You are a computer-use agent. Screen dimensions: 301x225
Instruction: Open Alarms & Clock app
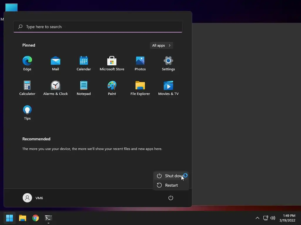tap(56, 88)
